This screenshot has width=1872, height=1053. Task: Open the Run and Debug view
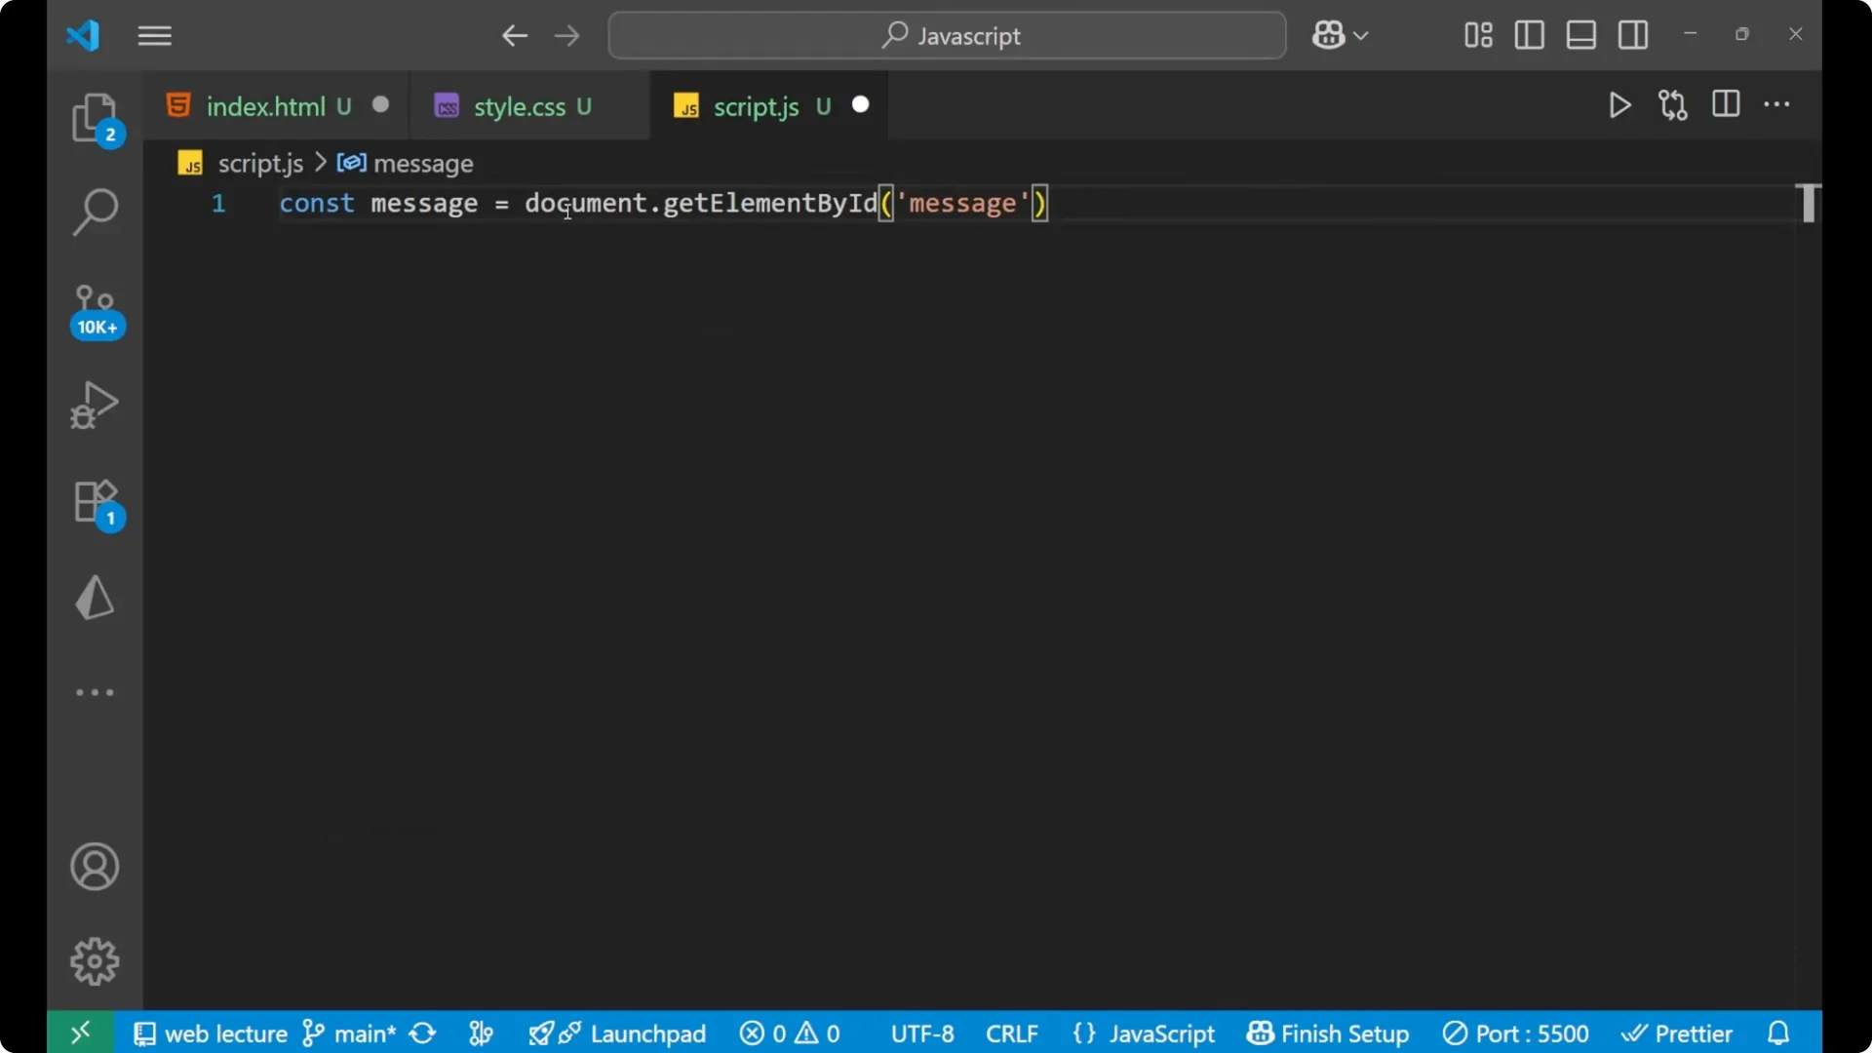pyautogui.click(x=95, y=405)
